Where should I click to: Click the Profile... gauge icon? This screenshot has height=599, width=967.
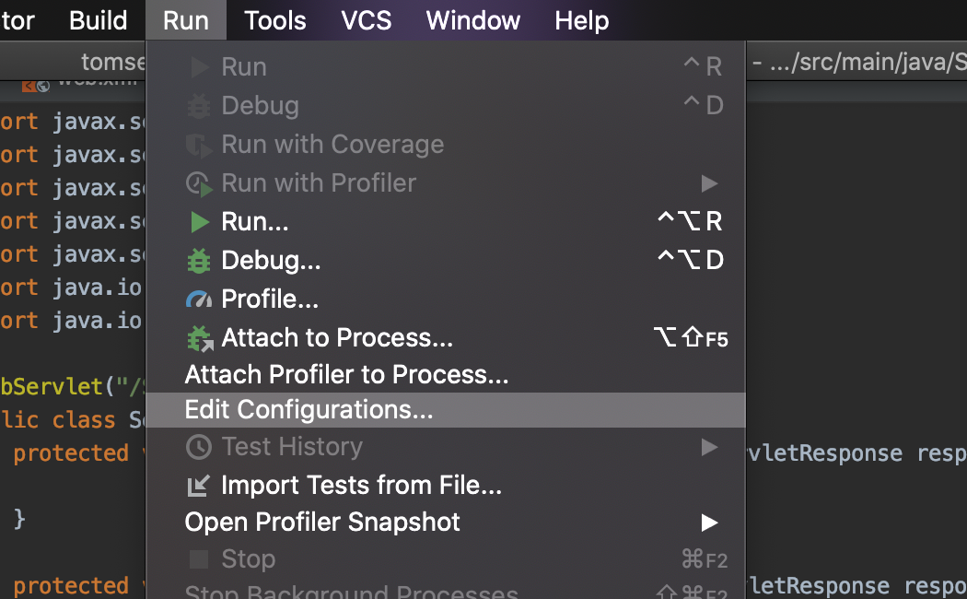[x=199, y=299]
